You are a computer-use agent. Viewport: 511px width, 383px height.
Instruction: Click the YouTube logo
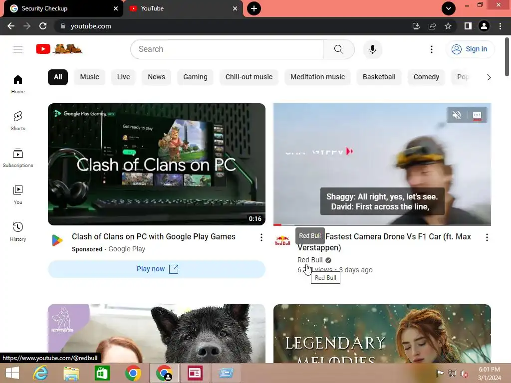click(x=59, y=49)
